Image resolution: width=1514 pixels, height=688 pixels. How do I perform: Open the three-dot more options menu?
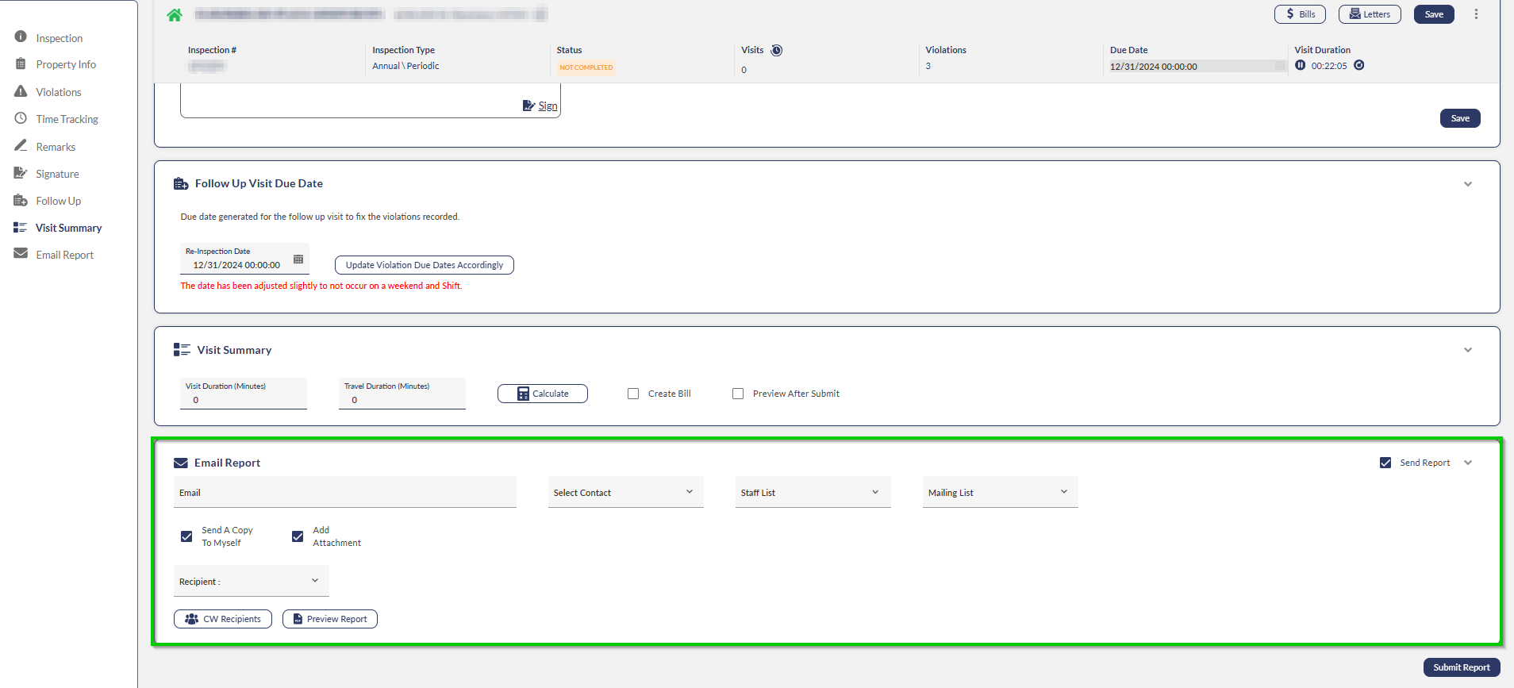(x=1476, y=14)
